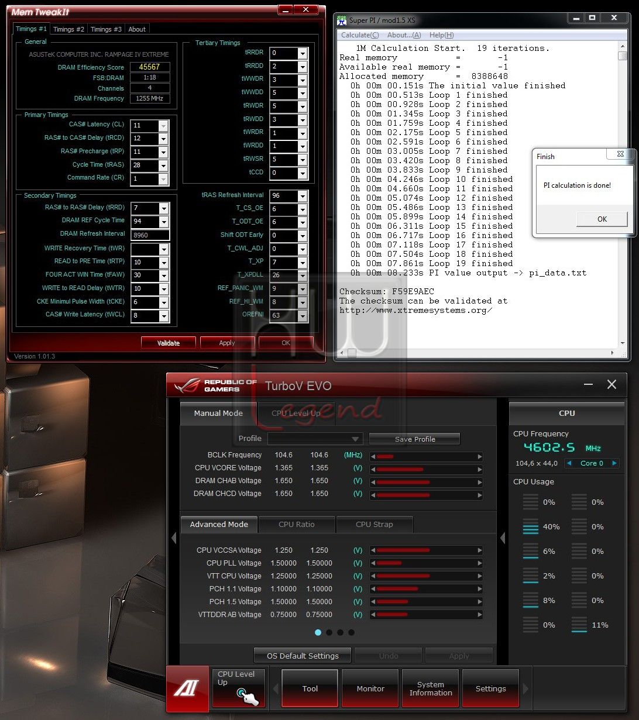
Task: Expand tRAS Refresh Interval dropdown
Action: tap(303, 196)
